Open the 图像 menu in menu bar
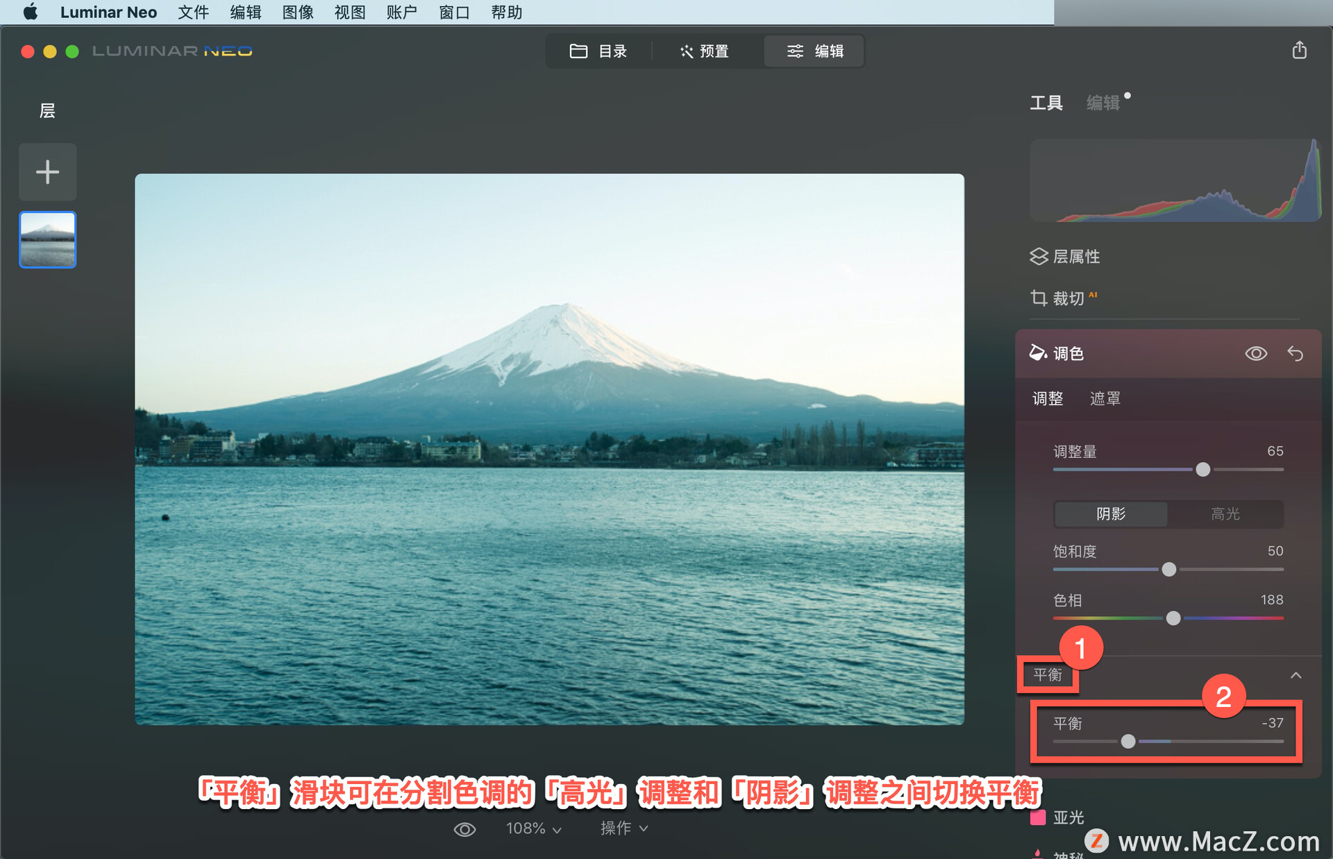The image size is (1333, 859). pyautogui.click(x=298, y=12)
